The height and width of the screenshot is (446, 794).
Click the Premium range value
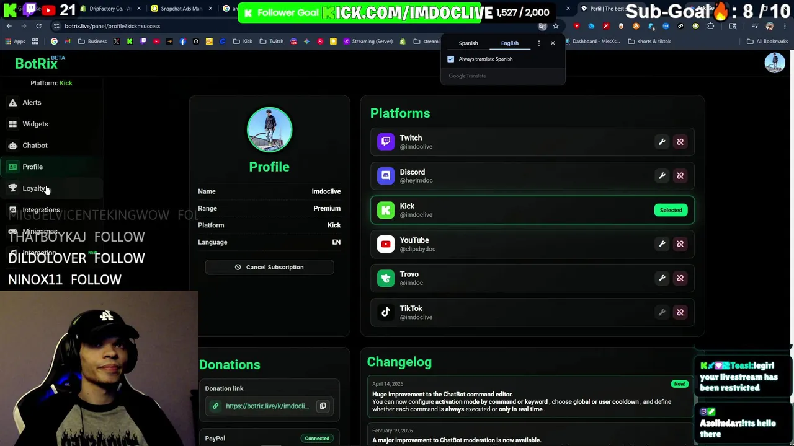pyautogui.click(x=327, y=208)
